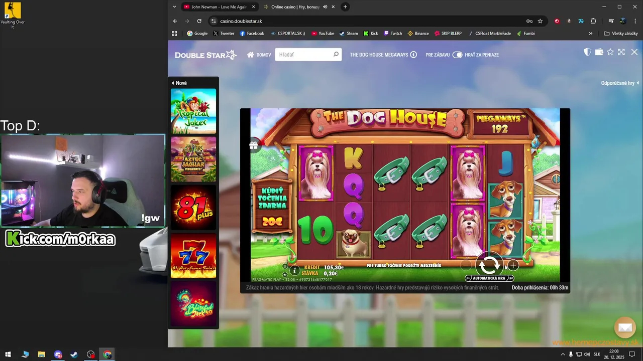The image size is (643, 361).
Task: Show more bookmarks chevron
Action: pyautogui.click(x=591, y=34)
